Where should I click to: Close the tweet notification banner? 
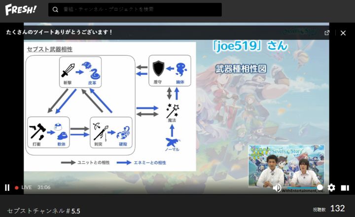coord(343,33)
